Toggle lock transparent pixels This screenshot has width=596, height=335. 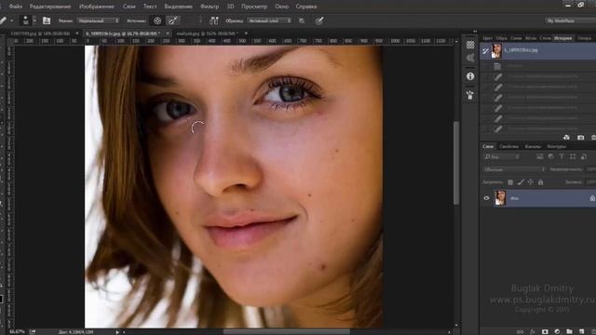coord(510,182)
